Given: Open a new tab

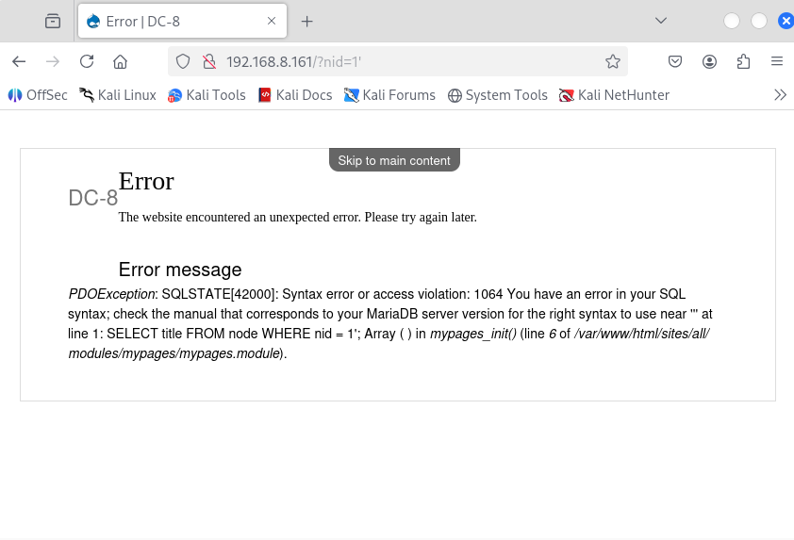Looking at the screenshot, I should 306,21.
